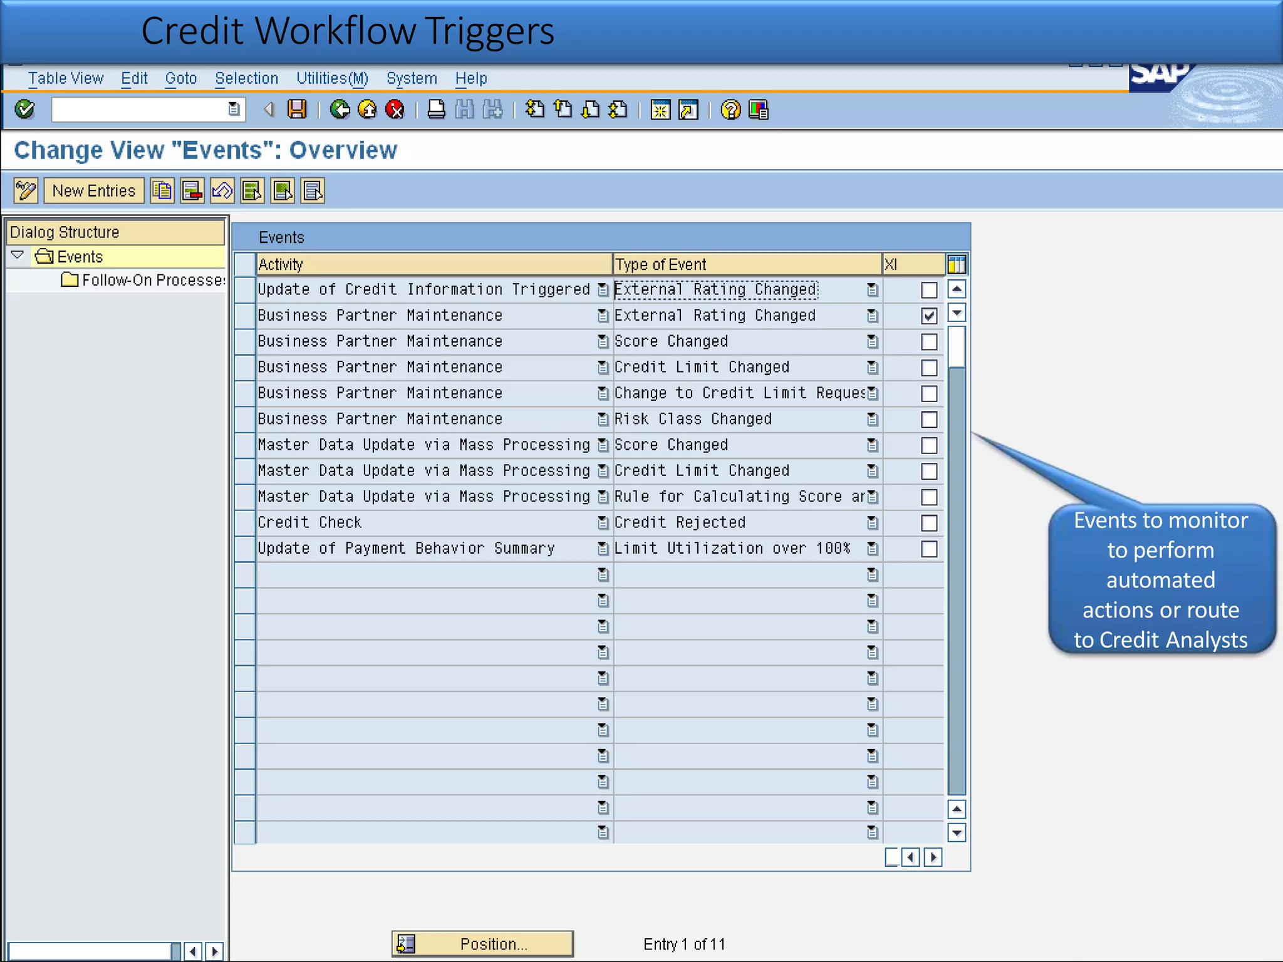Screen dimensions: 1283x962
Task: Click the green Back arrow icon
Action: [340, 110]
